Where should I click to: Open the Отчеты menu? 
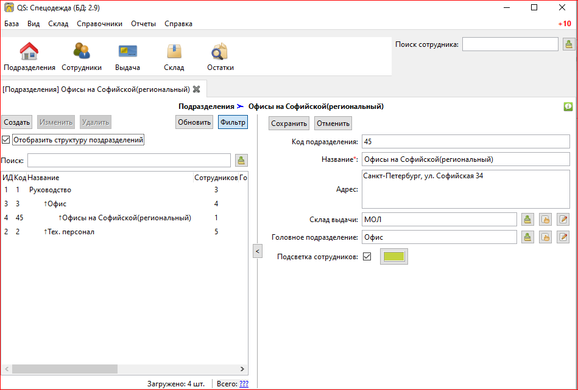(143, 24)
